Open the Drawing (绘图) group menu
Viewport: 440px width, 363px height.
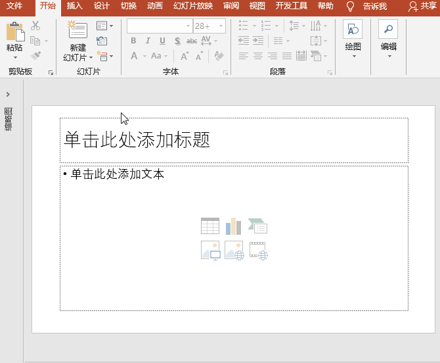(x=353, y=39)
